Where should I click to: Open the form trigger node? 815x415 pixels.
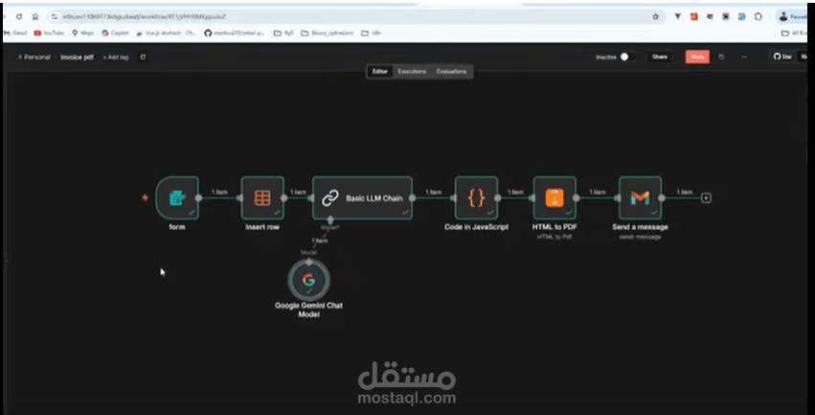pos(177,197)
